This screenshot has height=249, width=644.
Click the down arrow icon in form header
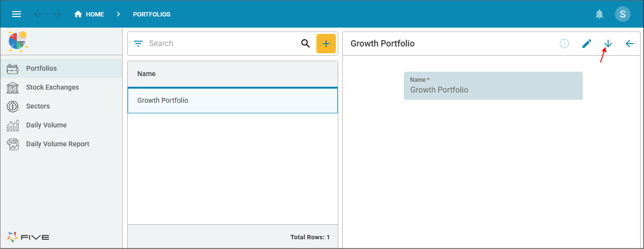coord(608,44)
